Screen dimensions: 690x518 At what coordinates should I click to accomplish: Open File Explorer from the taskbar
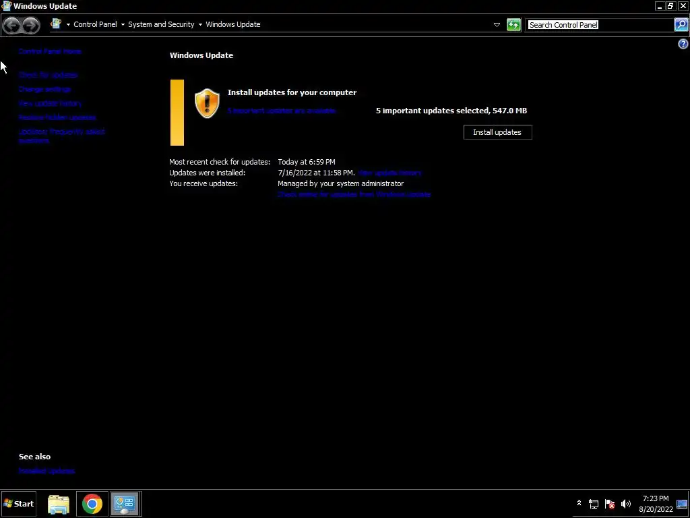point(59,504)
